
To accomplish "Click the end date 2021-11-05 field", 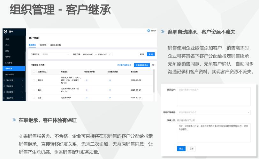I will click(103, 54).
